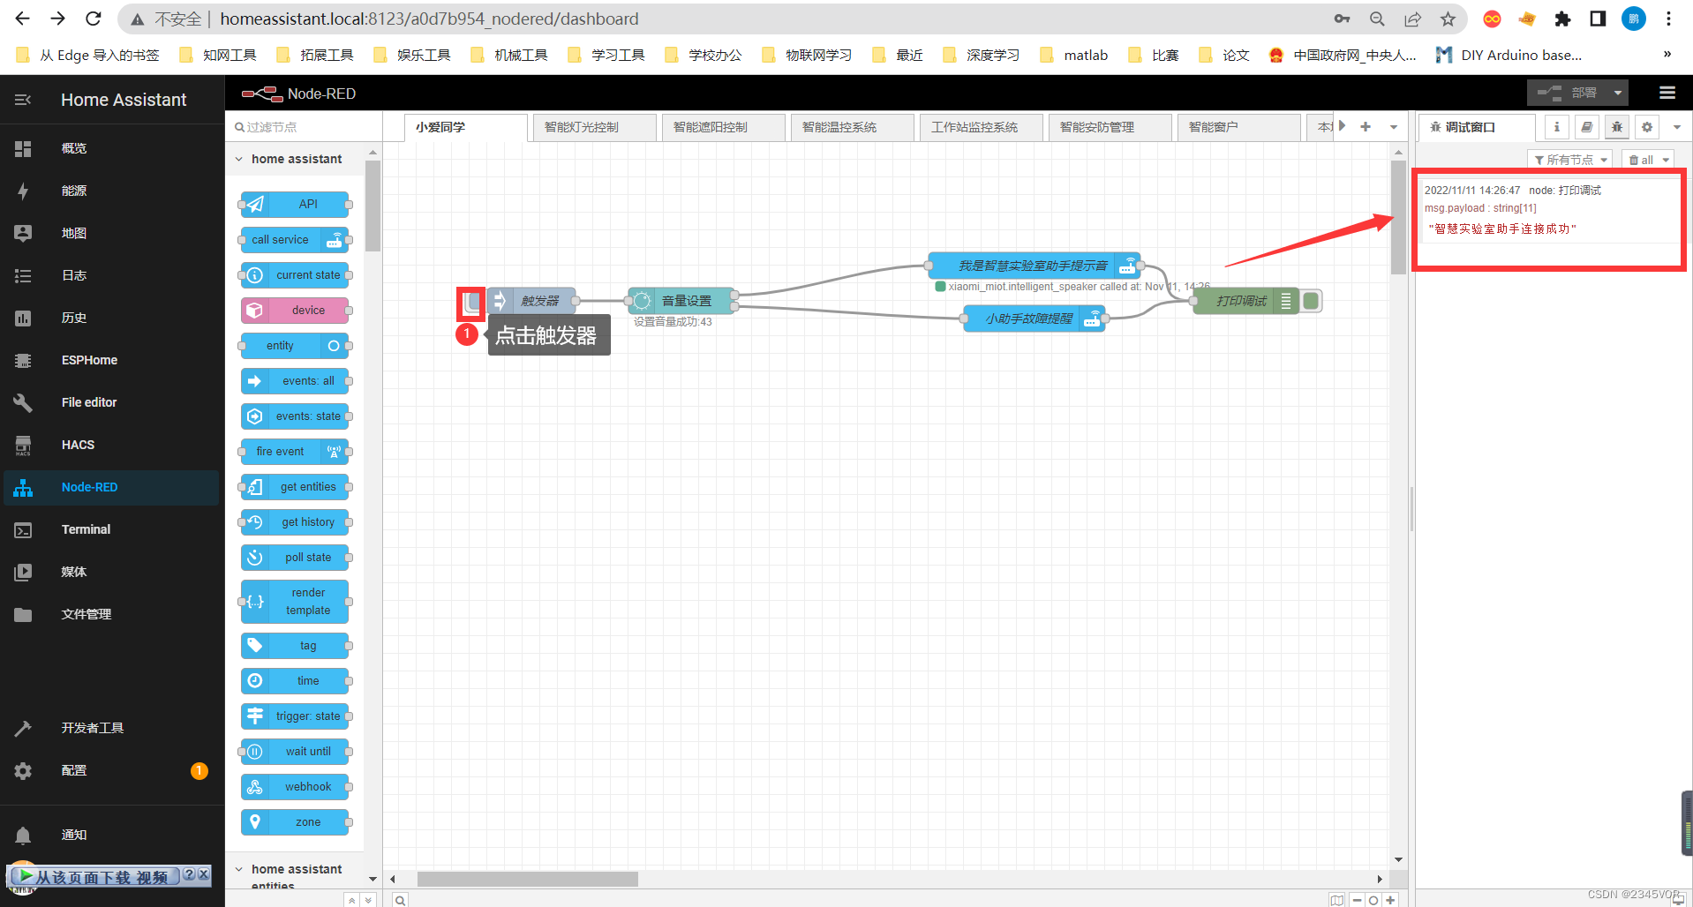The width and height of the screenshot is (1693, 907).
Task: Click the 触发器 inject node button
Action: click(471, 304)
